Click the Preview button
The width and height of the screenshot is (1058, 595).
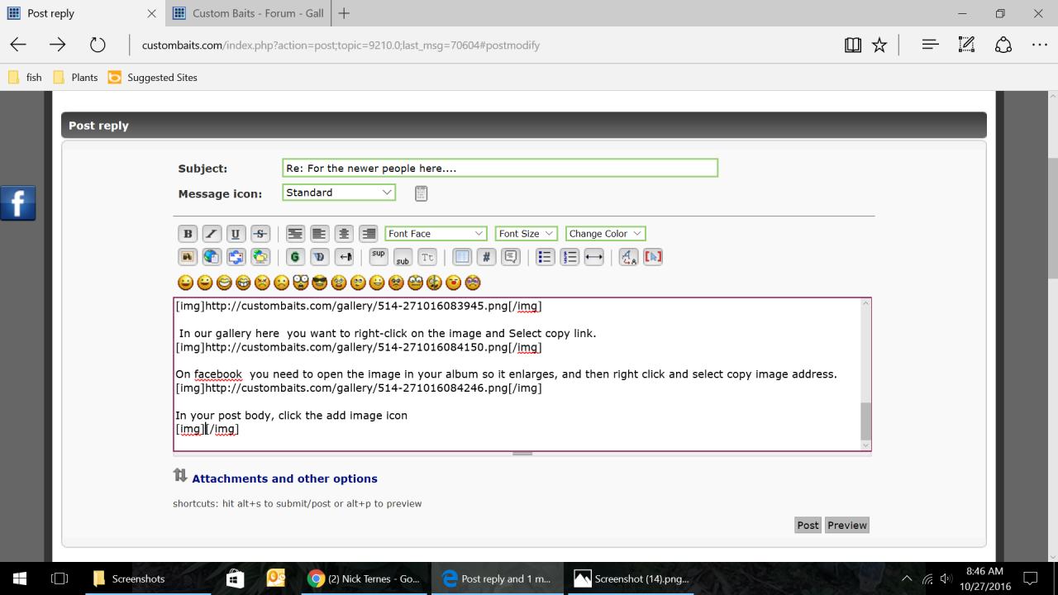coord(847,525)
